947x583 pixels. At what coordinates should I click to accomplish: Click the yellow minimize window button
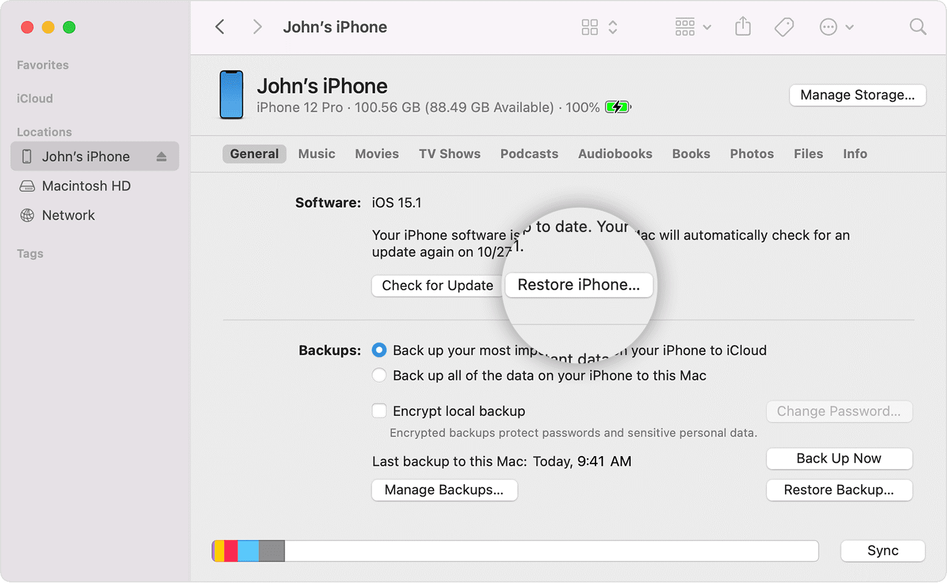click(x=48, y=27)
